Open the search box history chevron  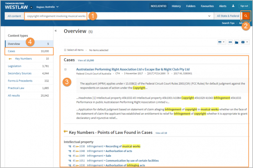(x=209, y=16)
